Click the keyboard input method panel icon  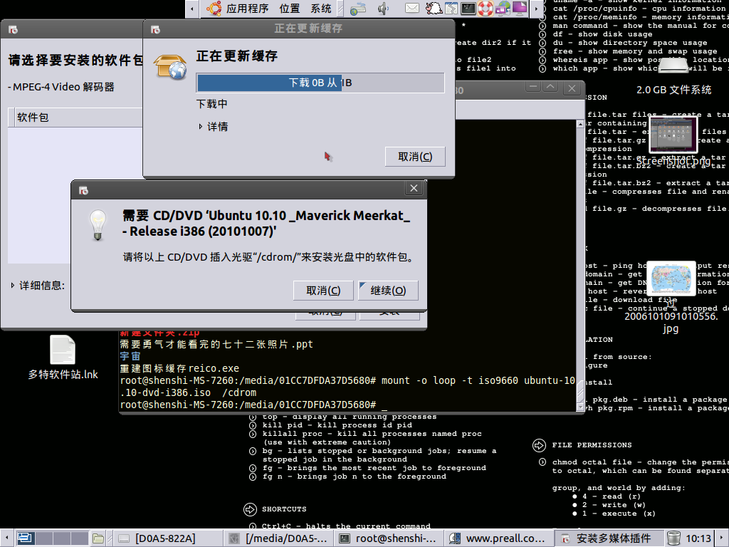coord(357,9)
